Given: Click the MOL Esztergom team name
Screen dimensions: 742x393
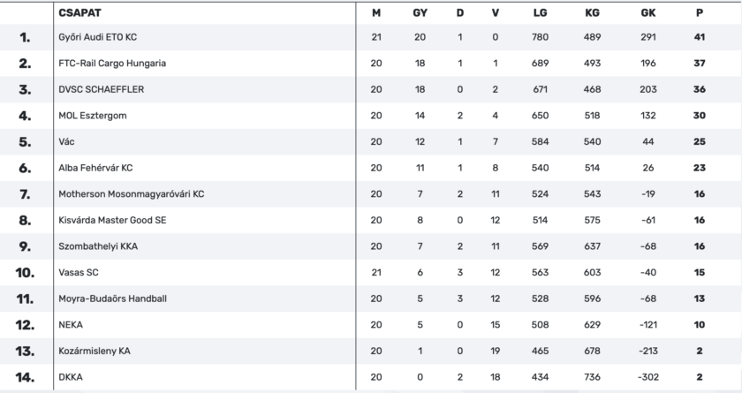Looking at the screenshot, I should tap(95, 116).
